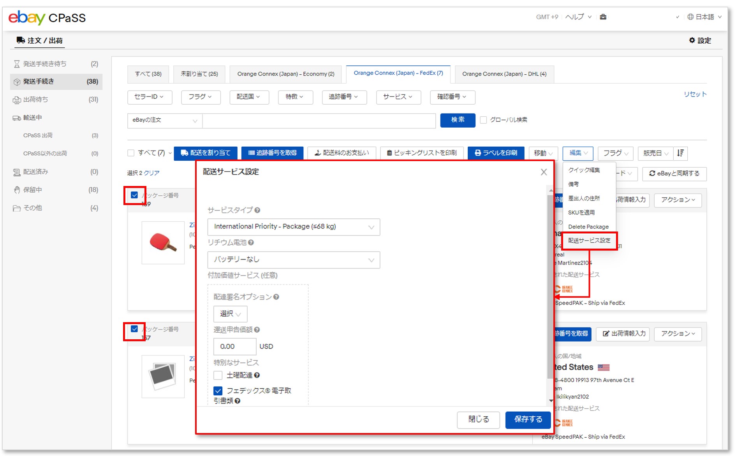
Task: Click the box icon for 発送手続き
Action: pos(17,82)
